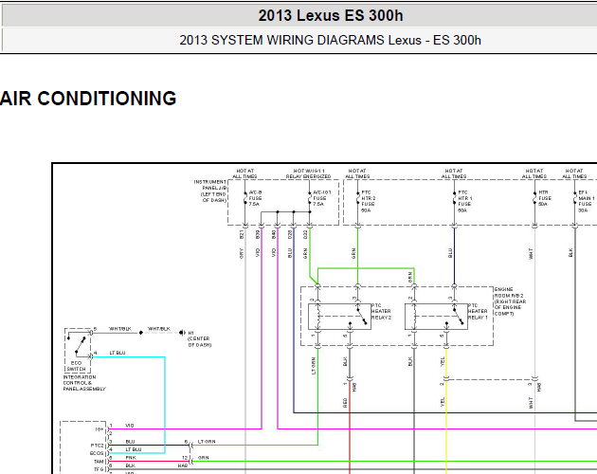The width and height of the screenshot is (597, 474).
Task: Click the 'LT BLU' label beside ECO switch pin 4
Action: click(118, 353)
